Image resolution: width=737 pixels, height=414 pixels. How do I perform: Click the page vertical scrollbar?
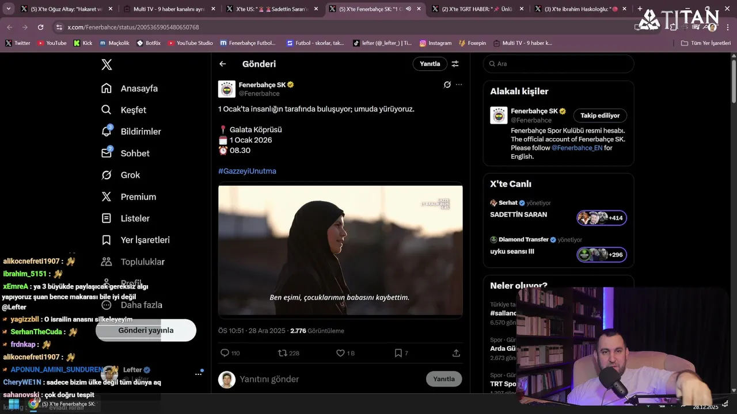click(x=733, y=80)
